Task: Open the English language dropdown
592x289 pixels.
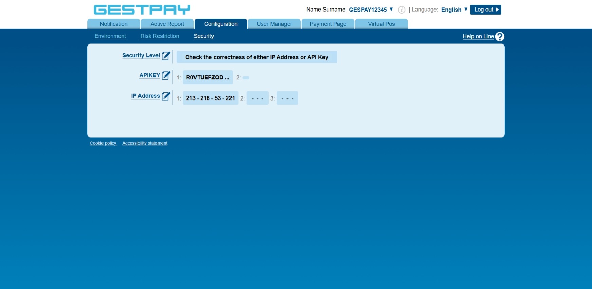Action: 455,10
